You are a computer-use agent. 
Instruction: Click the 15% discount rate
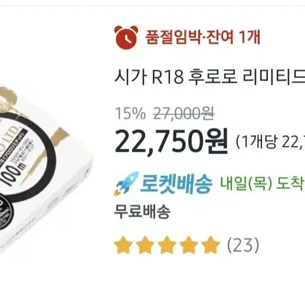coord(130,114)
